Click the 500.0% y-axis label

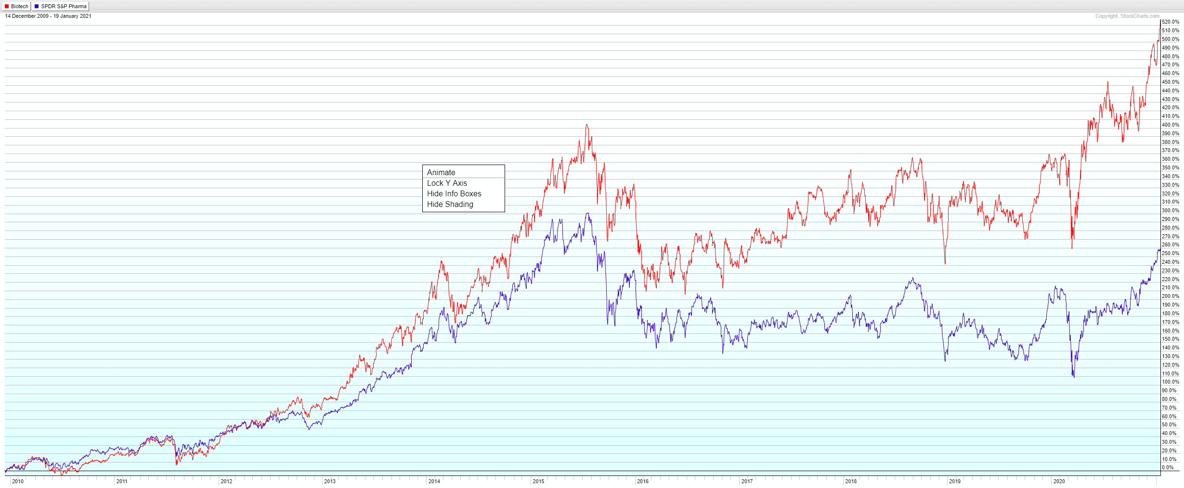[1171, 39]
